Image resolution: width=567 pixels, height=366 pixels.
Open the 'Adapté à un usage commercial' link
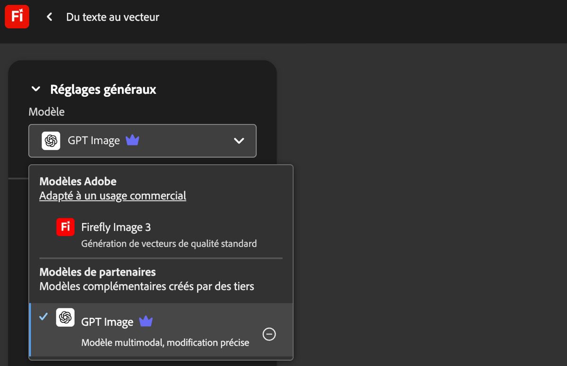coord(112,196)
